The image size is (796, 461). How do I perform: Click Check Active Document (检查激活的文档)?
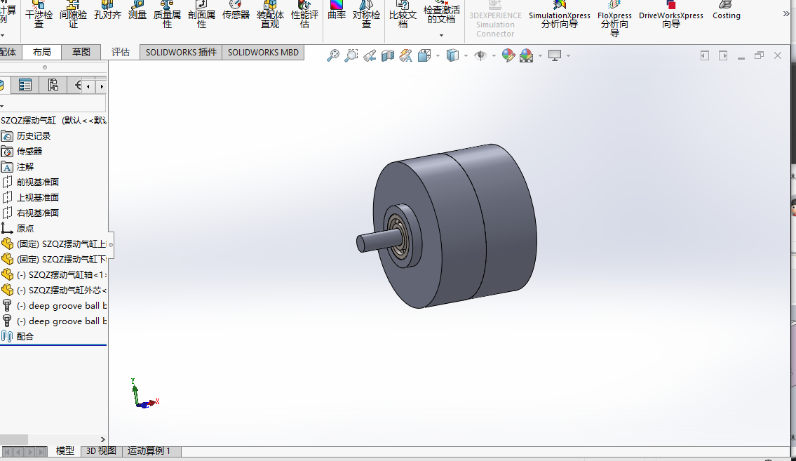tap(441, 13)
